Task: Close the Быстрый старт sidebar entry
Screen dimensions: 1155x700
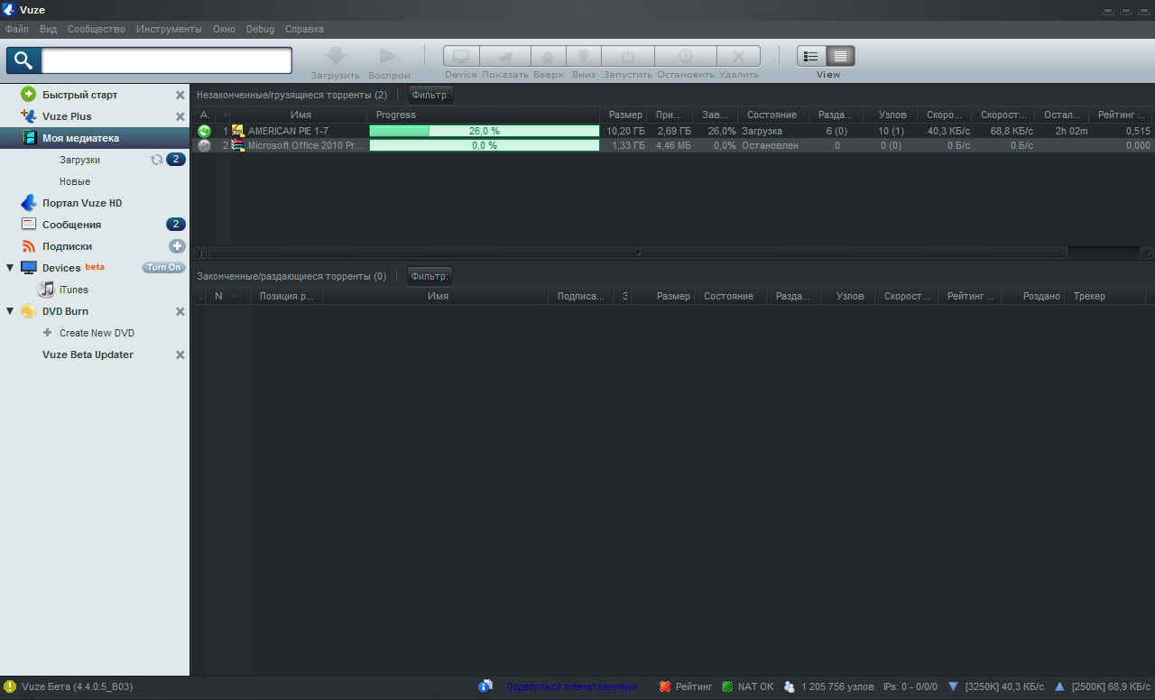Action: 180,95
